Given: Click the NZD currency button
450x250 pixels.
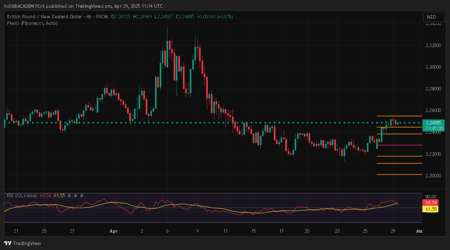Looking at the screenshot, I should [x=431, y=17].
